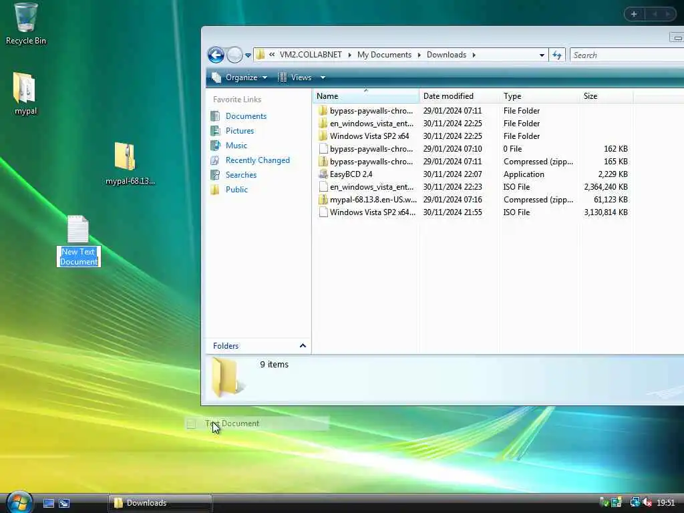Image resolution: width=684 pixels, height=513 pixels.
Task: Click the network connection tray icon
Action: point(635,502)
